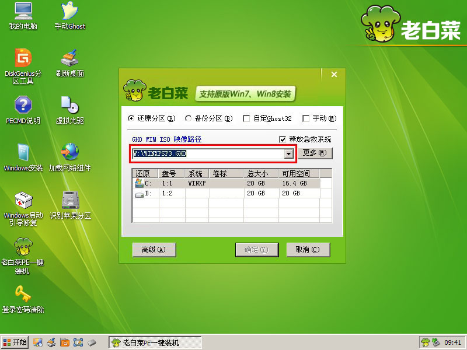The image size is (467, 350).
Task: Click the 可用空间 column header
Action: (x=299, y=173)
